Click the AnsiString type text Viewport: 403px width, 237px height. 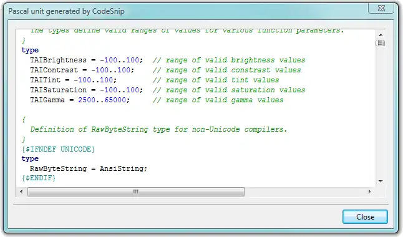tap(122, 168)
